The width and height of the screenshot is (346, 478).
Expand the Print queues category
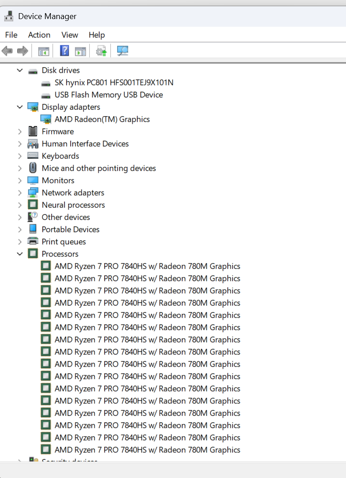pos(20,242)
